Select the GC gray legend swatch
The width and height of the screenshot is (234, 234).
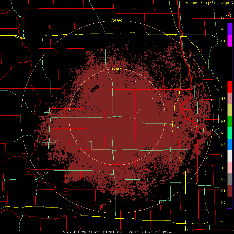pos(230,179)
